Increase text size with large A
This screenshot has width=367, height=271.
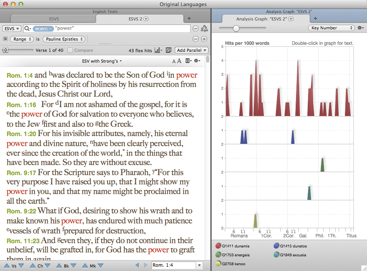point(179,61)
